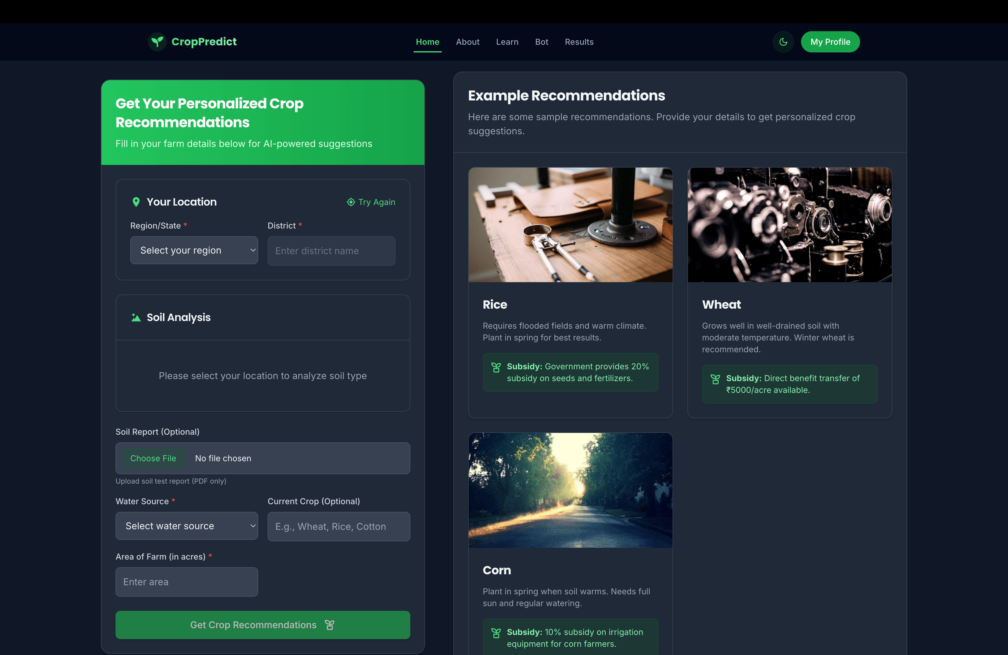1008x655 pixels.
Task: Toggle dark mode with the moon icon
Action: point(783,42)
